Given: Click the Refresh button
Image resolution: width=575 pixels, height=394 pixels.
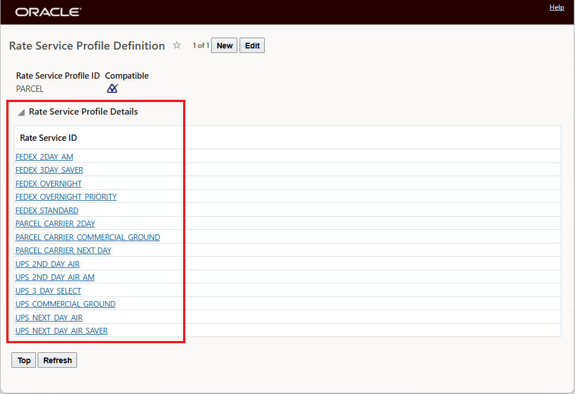Looking at the screenshot, I should [x=58, y=360].
